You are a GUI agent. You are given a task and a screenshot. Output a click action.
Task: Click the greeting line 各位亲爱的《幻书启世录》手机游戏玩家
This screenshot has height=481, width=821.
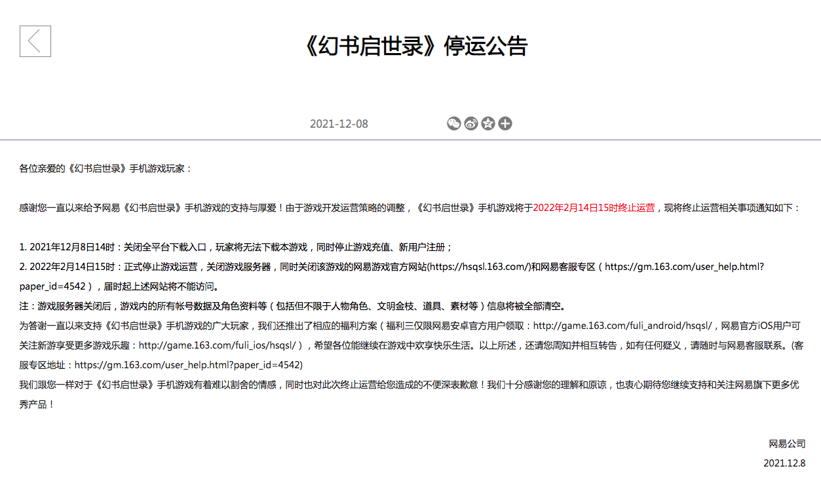(x=106, y=168)
